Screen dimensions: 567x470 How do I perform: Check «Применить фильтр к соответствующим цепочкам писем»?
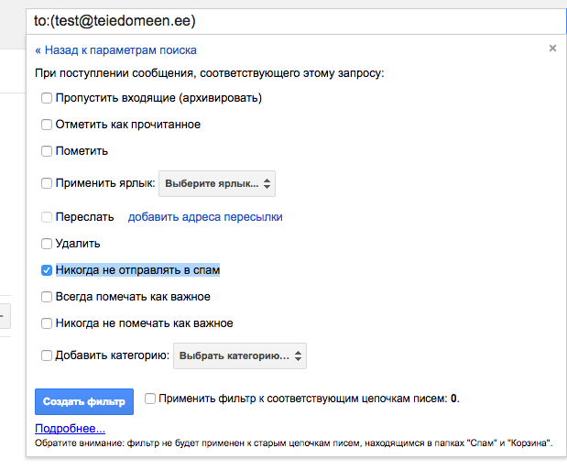pos(150,399)
